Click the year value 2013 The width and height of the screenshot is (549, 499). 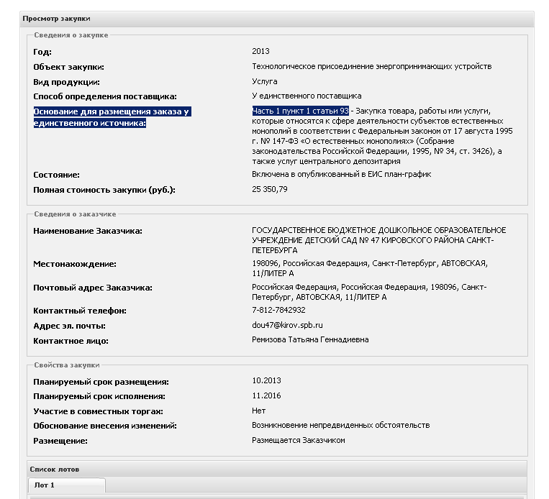point(261,51)
